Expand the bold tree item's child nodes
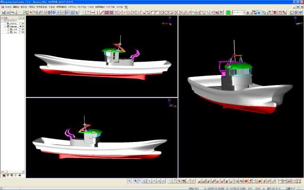The height and width of the screenshot is (190, 304). [5, 27]
